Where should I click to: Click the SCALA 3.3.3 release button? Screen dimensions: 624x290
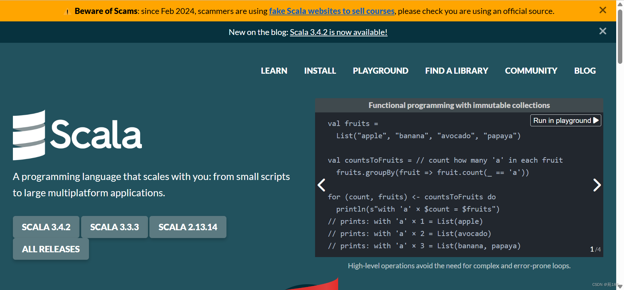(114, 227)
